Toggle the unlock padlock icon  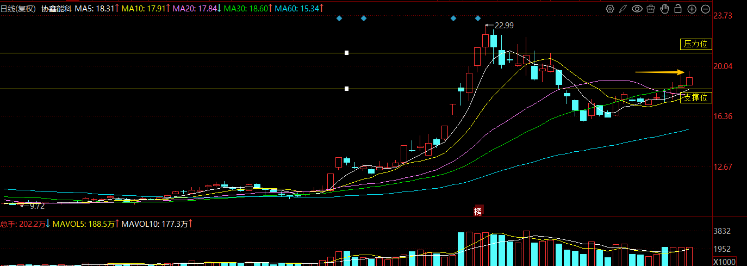pyautogui.click(x=678, y=9)
